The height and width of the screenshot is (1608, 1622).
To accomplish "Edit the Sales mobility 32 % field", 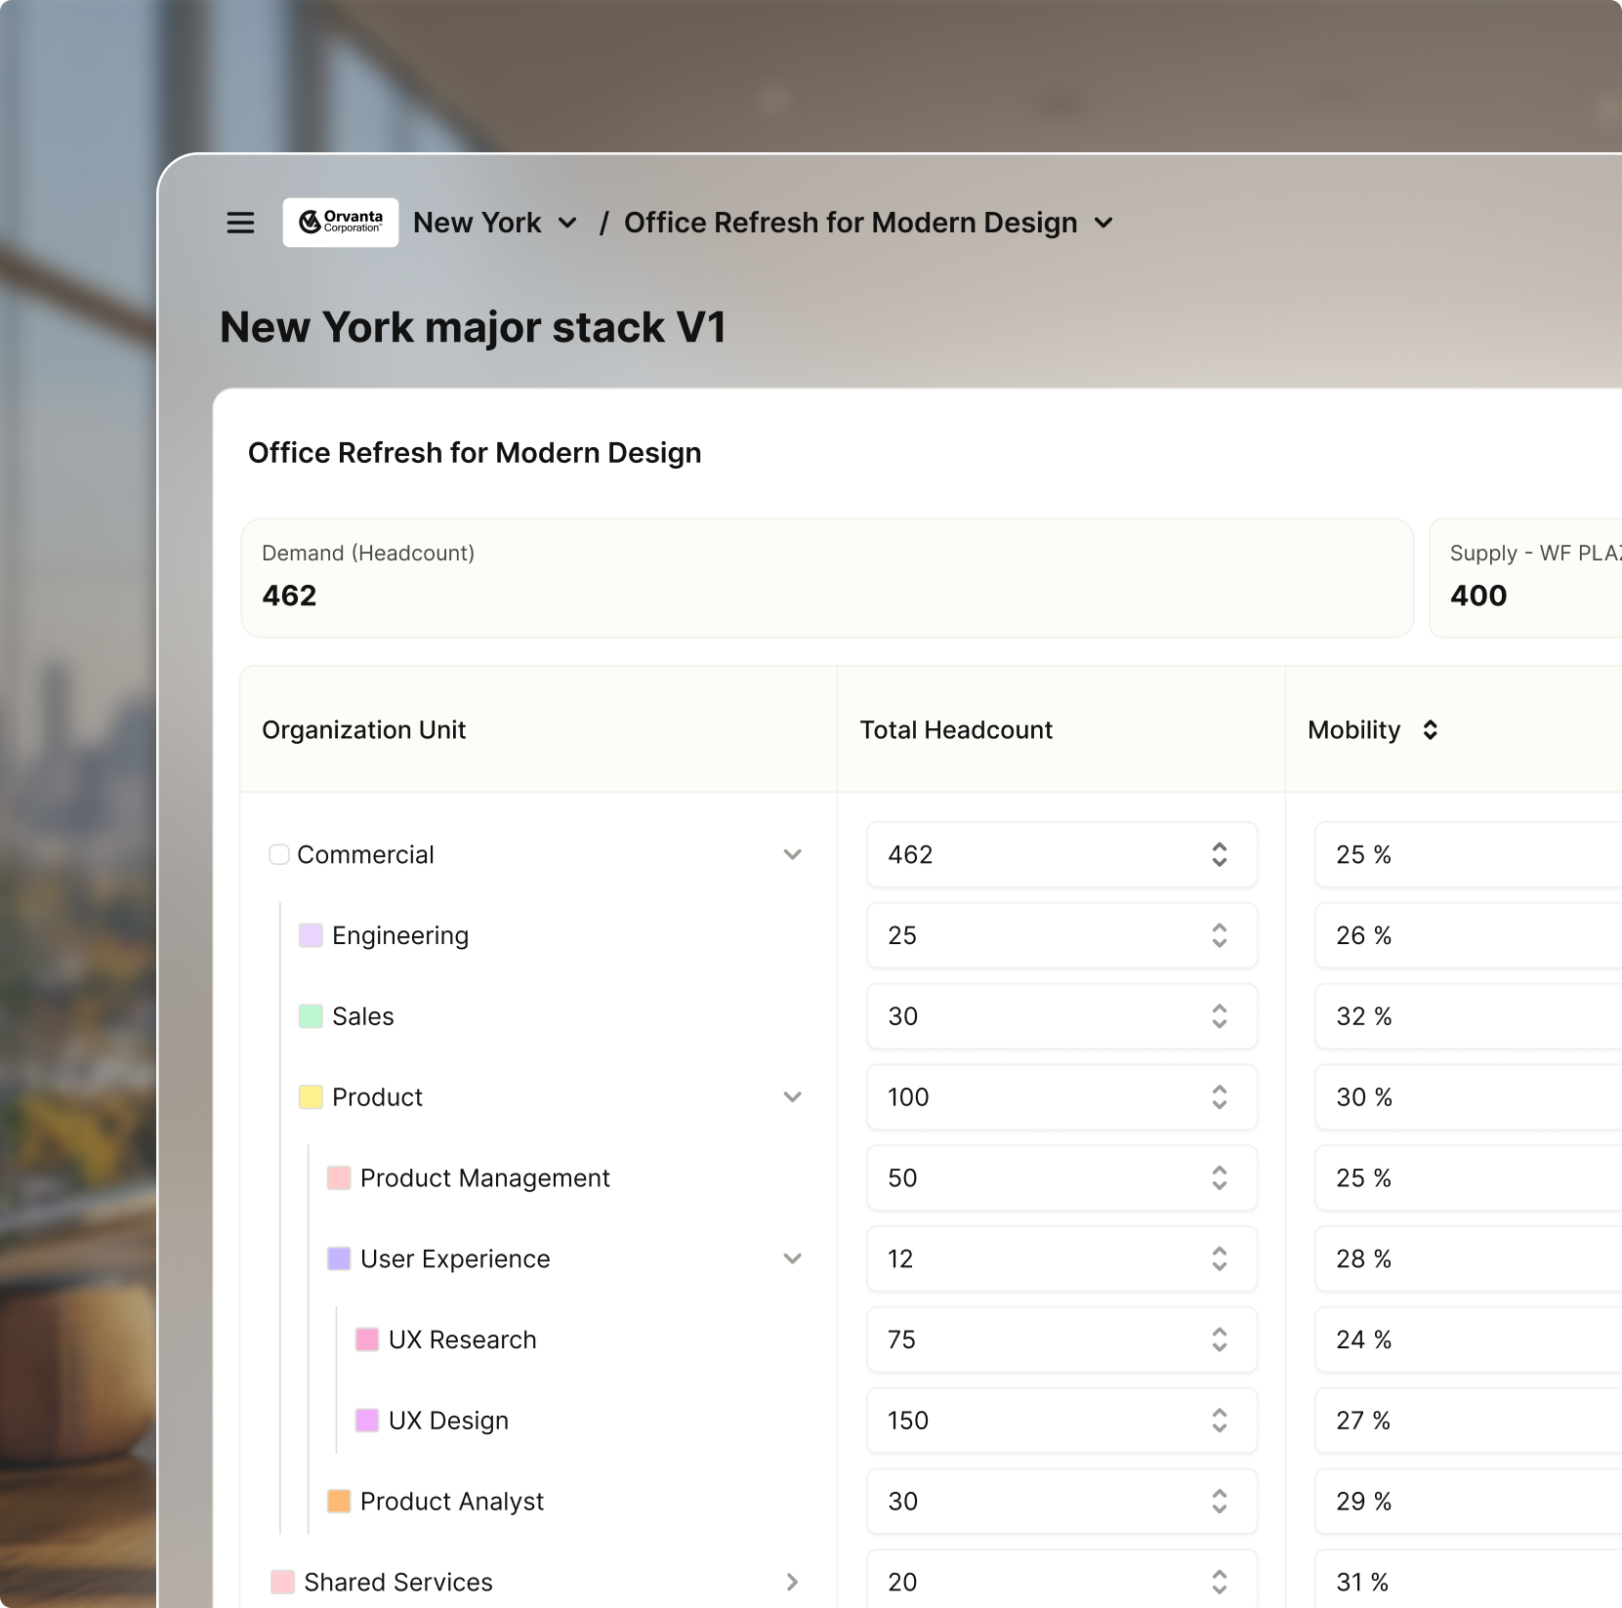I will click(x=1468, y=1016).
